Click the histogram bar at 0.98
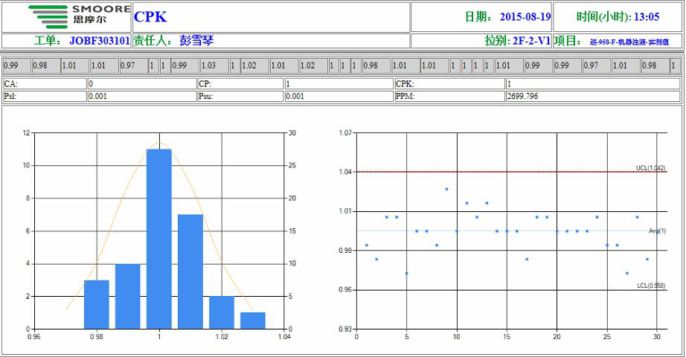 (96, 304)
